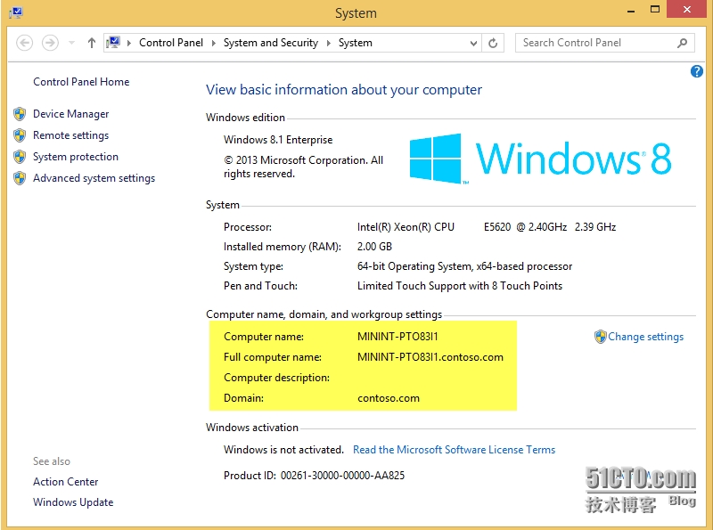
Task: Click the computer icon in the address bar
Action: point(113,43)
